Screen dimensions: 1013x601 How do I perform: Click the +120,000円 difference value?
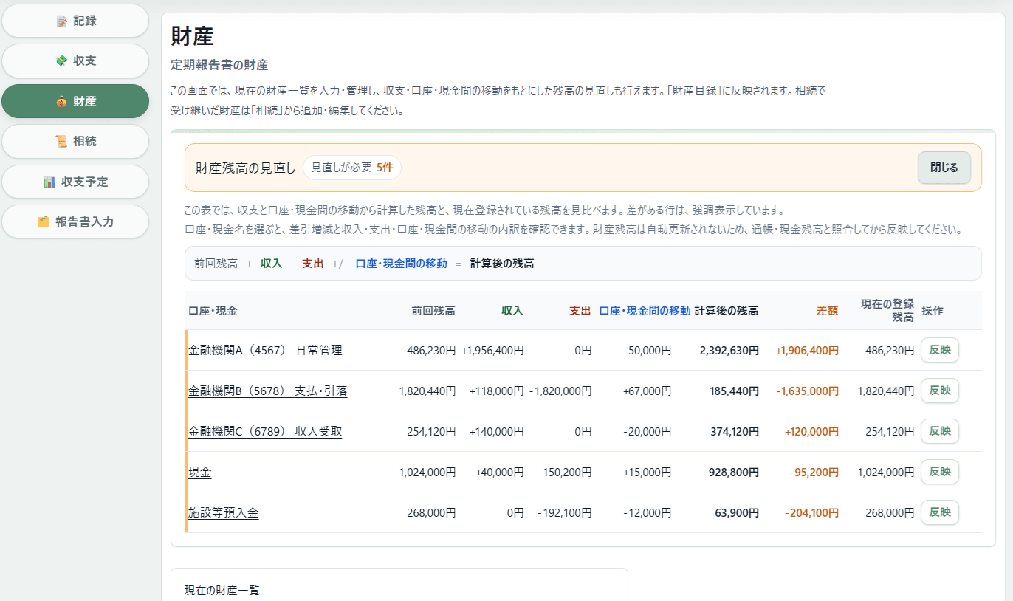812,432
